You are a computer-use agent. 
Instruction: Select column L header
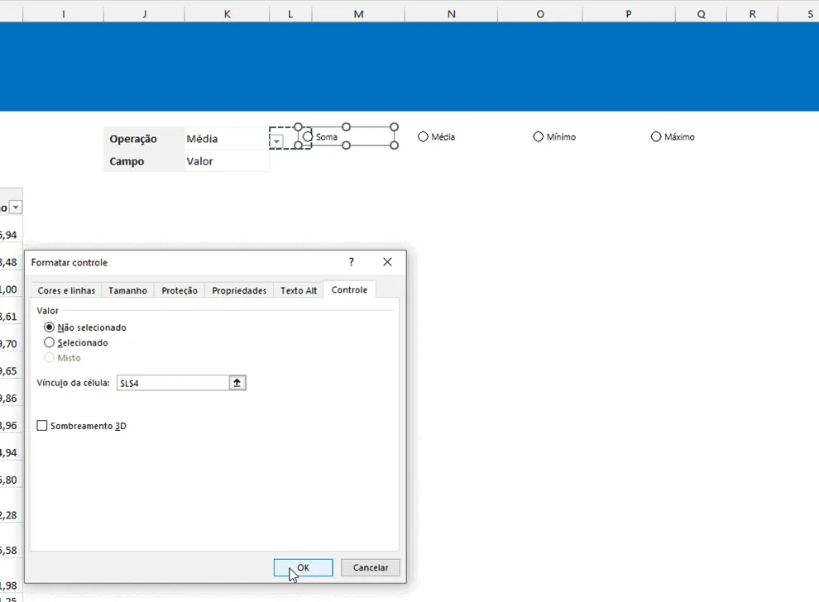(290, 14)
